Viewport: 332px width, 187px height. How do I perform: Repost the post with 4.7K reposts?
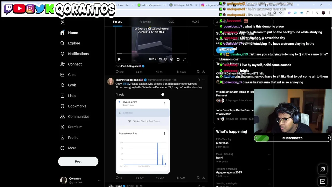pos(140,178)
